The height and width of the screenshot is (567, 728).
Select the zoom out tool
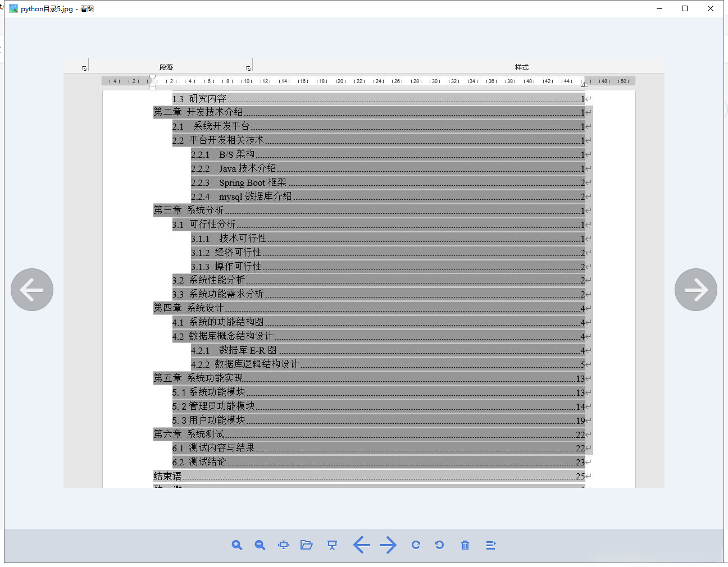tap(260, 545)
